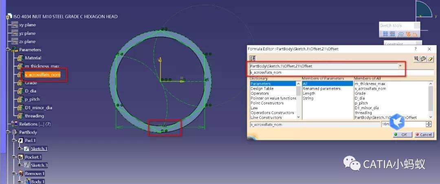Collapse the Remove.1 tree node
The height and width of the screenshot is (184, 440).
tap(13, 173)
